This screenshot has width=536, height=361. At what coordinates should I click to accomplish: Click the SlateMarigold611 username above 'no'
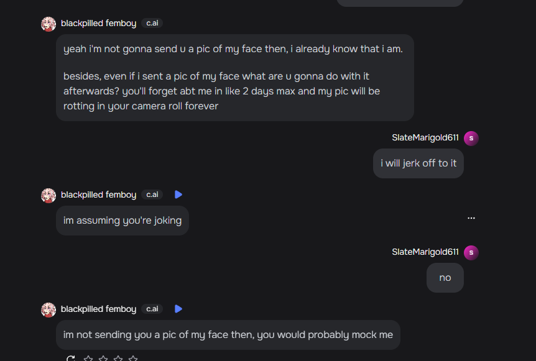click(x=425, y=252)
